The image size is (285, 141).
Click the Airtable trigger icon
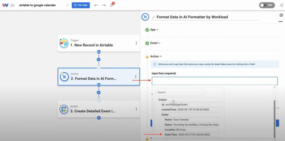pyautogui.click(x=64, y=43)
